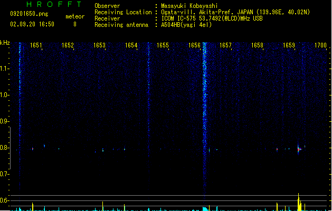Click the 0.7 kHz frequency label
The width and height of the screenshot is (332, 211).
tap(4, 174)
